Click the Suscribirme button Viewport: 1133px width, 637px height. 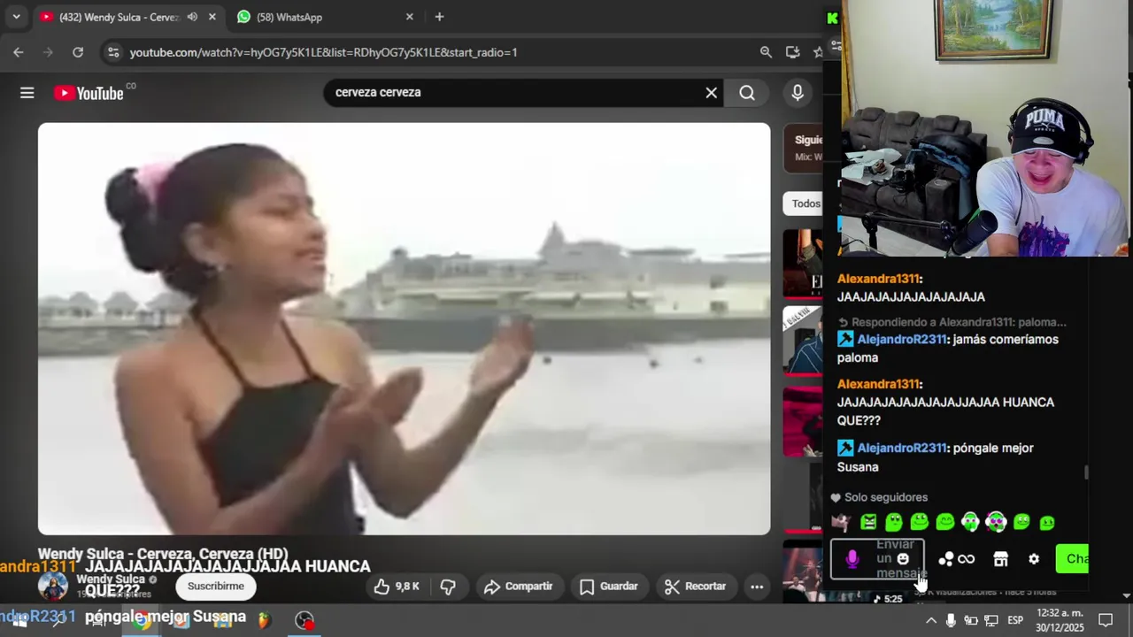(215, 587)
